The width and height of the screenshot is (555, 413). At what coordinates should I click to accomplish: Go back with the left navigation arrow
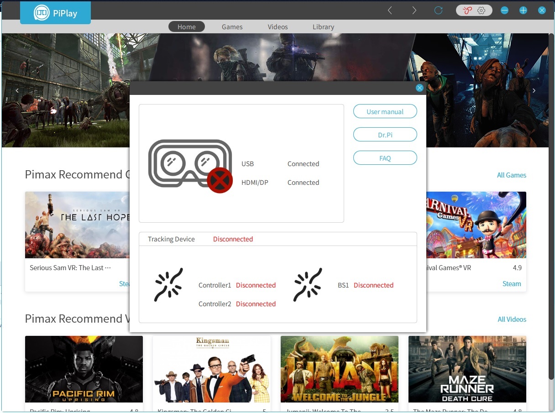point(390,10)
